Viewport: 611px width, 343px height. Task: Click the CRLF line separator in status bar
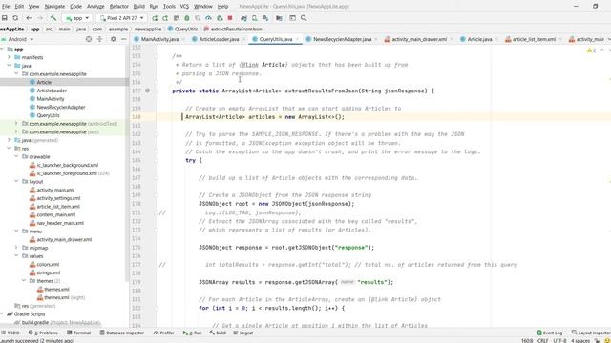coord(543,341)
